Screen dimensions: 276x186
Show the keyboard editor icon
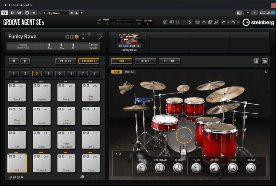click(256, 61)
